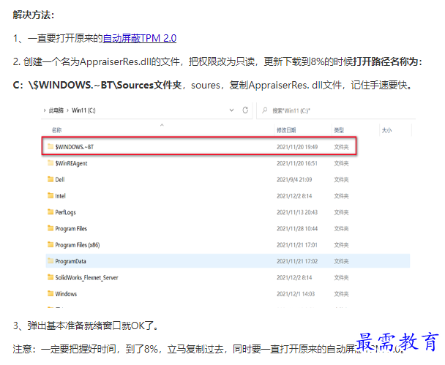Expand the address bar history dropdown

[231, 110]
